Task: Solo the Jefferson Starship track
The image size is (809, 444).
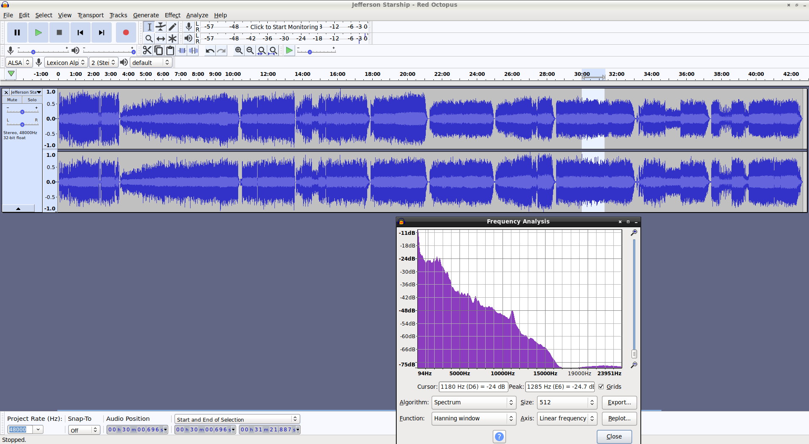Action: (32, 100)
